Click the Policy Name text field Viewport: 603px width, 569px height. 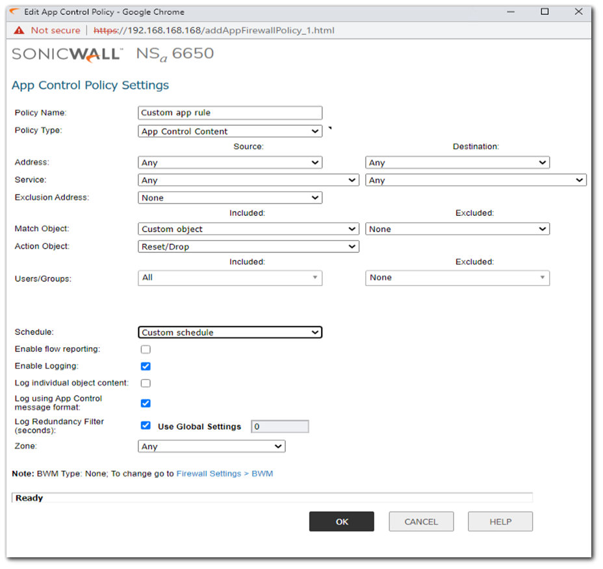pos(230,112)
